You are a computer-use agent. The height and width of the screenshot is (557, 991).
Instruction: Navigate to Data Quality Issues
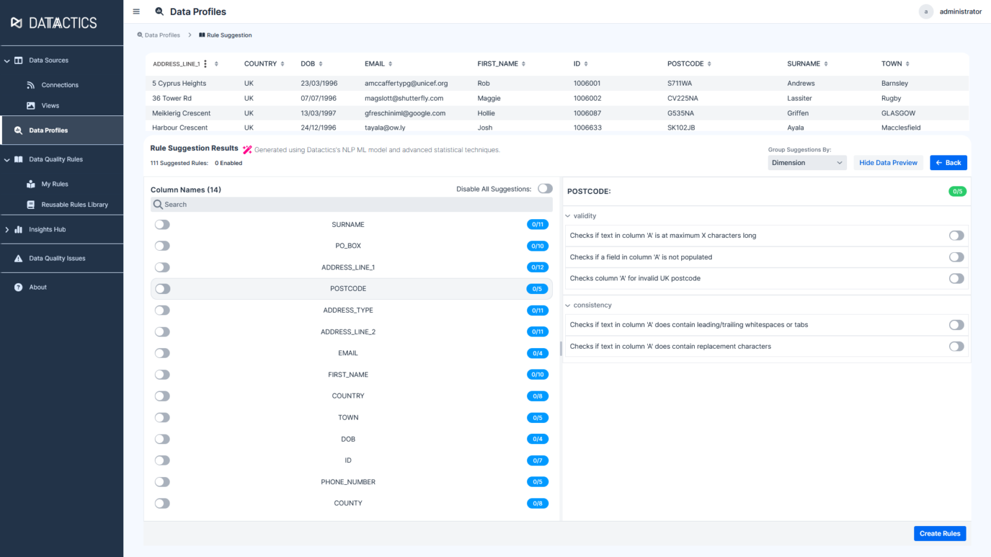click(57, 258)
